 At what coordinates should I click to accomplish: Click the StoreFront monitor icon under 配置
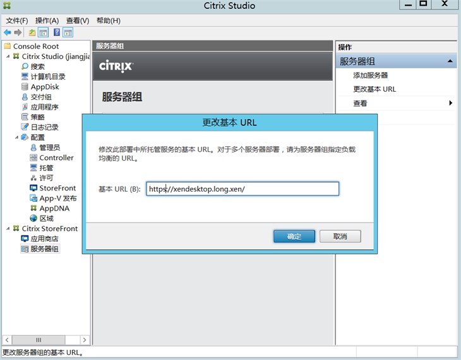click(x=33, y=188)
